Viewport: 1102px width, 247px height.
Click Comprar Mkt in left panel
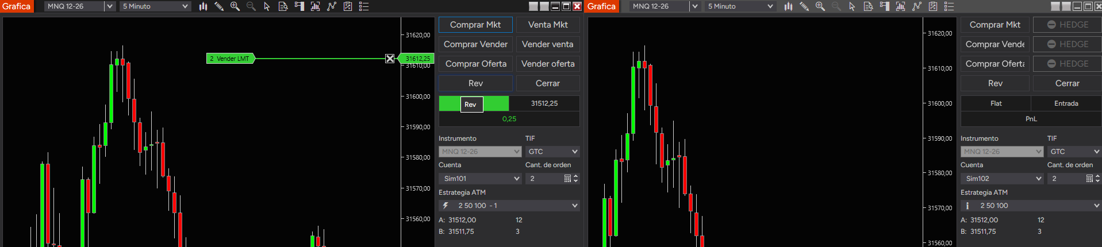click(x=475, y=25)
